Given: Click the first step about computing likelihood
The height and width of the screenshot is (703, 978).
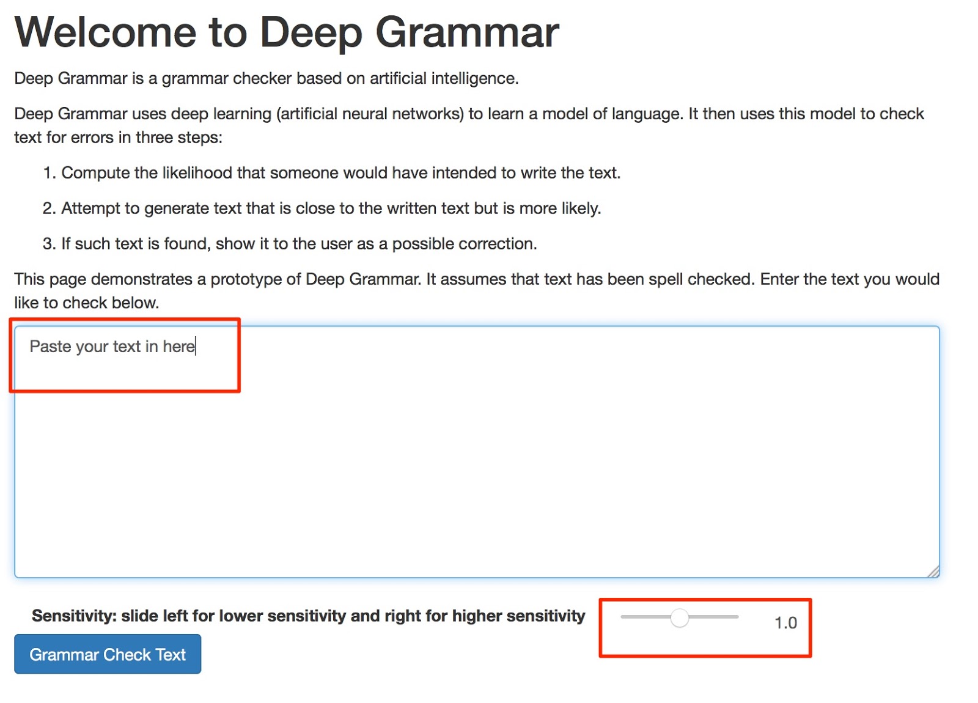Looking at the screenshot, I should pos(331,173).
